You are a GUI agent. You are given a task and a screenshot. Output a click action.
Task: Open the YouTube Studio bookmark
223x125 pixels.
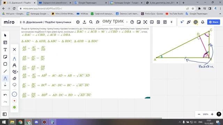175,14
